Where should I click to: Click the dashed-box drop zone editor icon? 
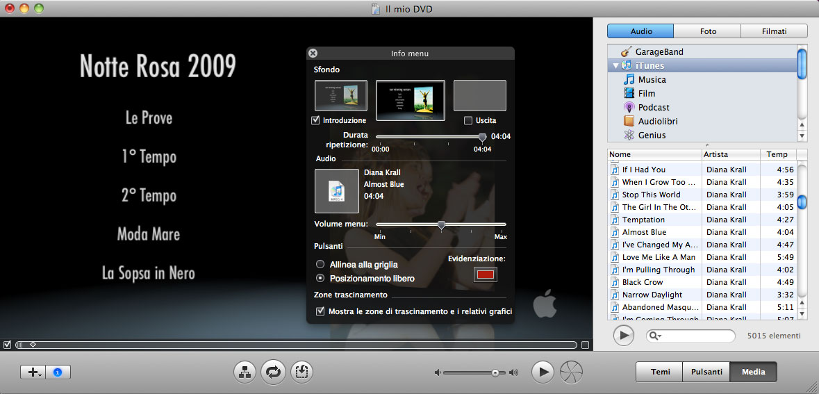pyautogui.click(x=302, y=372)
